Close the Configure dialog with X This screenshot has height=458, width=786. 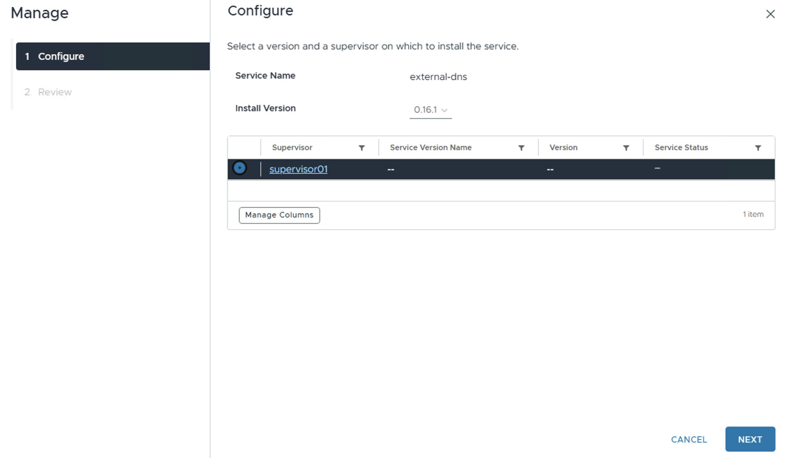[770, 14]
